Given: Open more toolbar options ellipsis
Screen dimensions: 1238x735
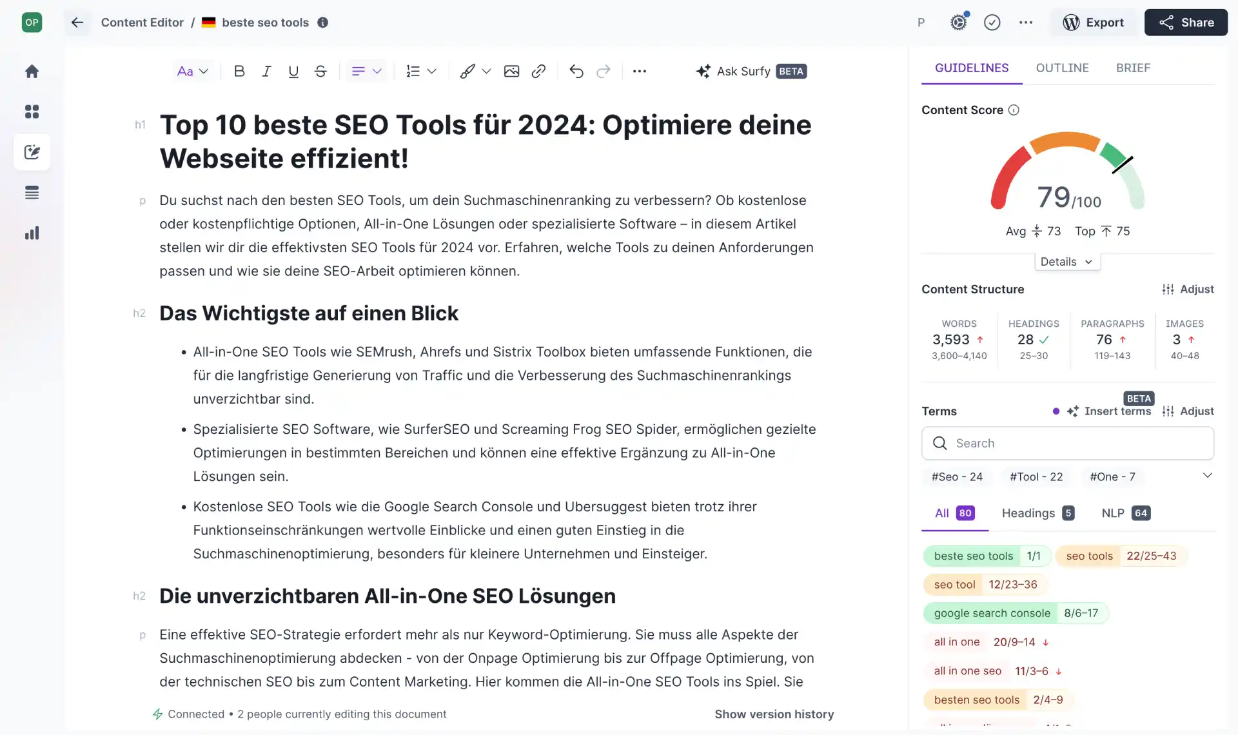Looking at the screenshot, I should tap(640, 72).
